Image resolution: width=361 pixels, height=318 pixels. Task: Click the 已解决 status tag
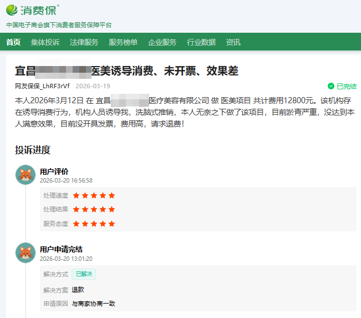[x=84, y=274]
